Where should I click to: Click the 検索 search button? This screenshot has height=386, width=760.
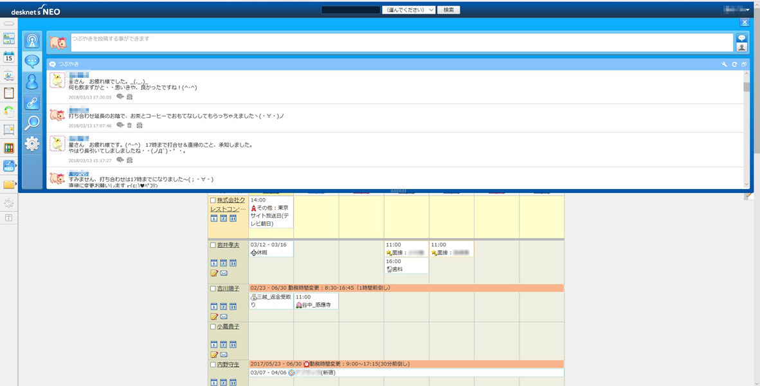pos(449,10)
